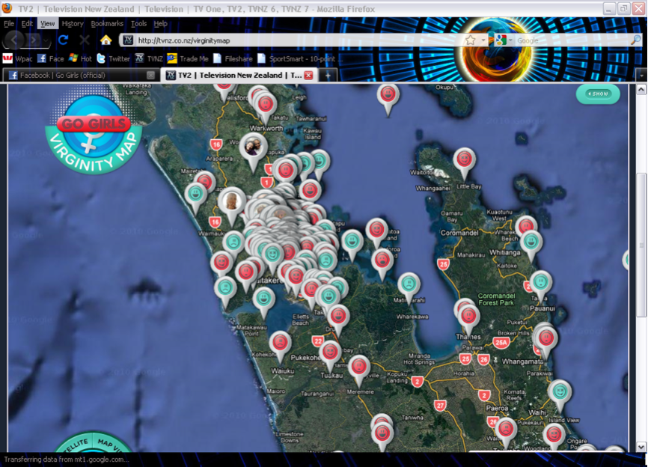Screen dimensions: 651x470
Task: Click the teal pin near Island View
Action: 560,392
